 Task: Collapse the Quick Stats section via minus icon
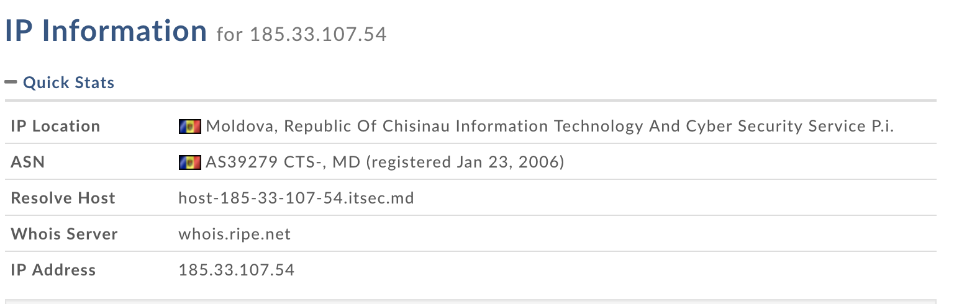[11, 82]
